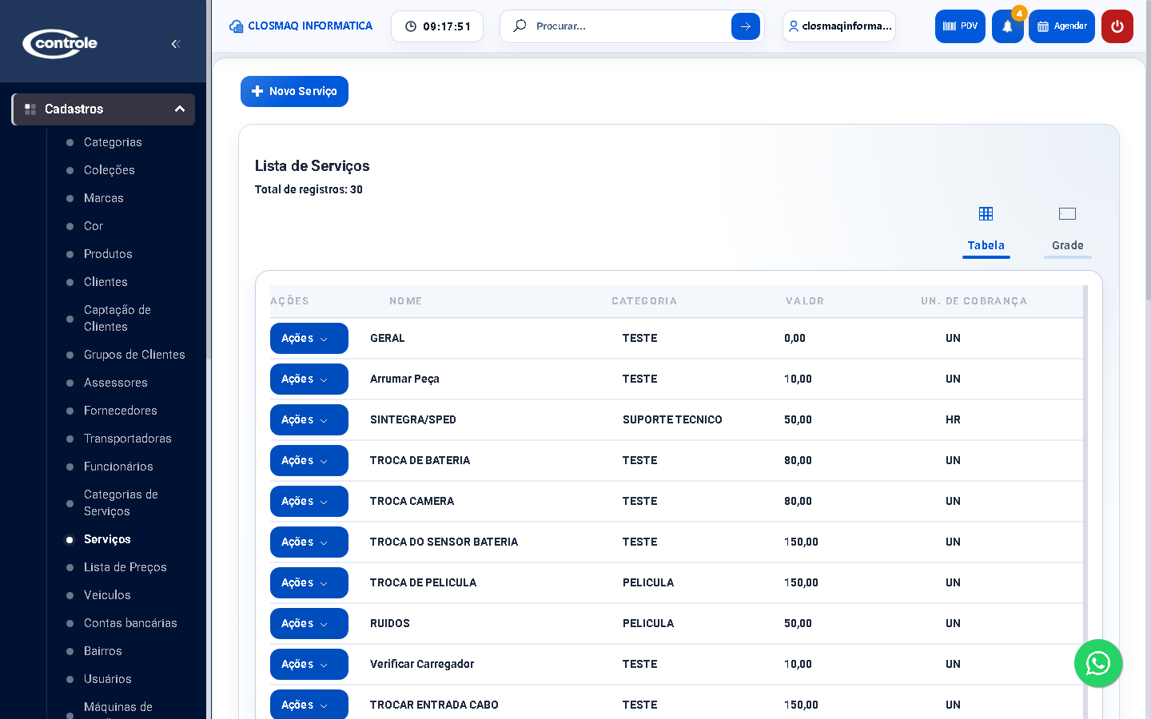Open Produtos in the sidebar
1151x719 pixels.
click(108, 254)
